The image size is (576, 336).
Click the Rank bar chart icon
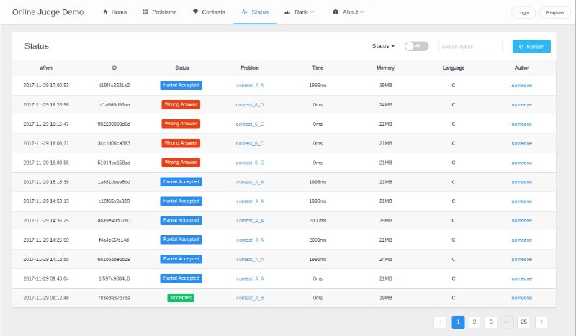(x=287, y=12)
